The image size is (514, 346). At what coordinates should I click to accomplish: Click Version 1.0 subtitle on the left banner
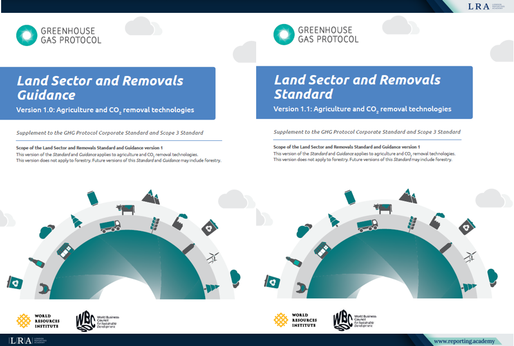click(105, 110)
